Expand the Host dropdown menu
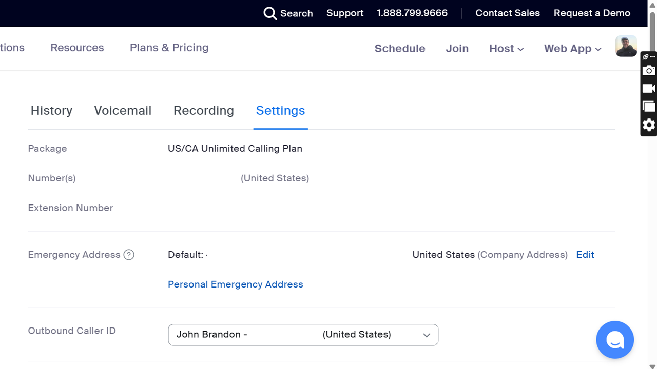The height and width of the screenshot is (369, 657). pyautogui.click(x=507, y=49)
